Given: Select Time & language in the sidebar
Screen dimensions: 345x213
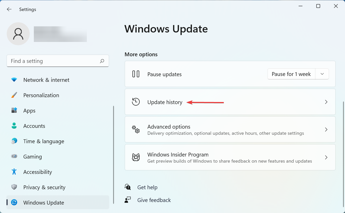Looking at the screenshot, I should 44,141.
